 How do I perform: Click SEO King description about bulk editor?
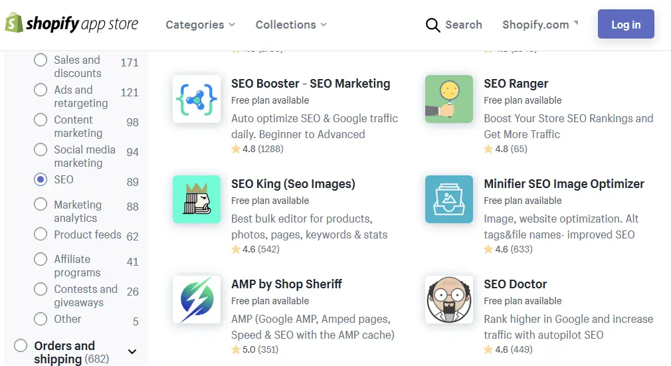pos(310,227)
